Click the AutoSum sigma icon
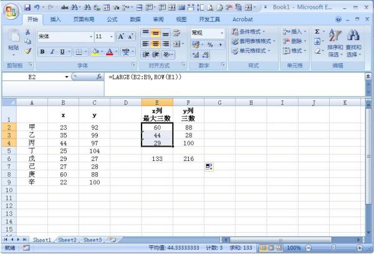Image resolution: width=374 pixels, height=254 pixels. (317, 32)
